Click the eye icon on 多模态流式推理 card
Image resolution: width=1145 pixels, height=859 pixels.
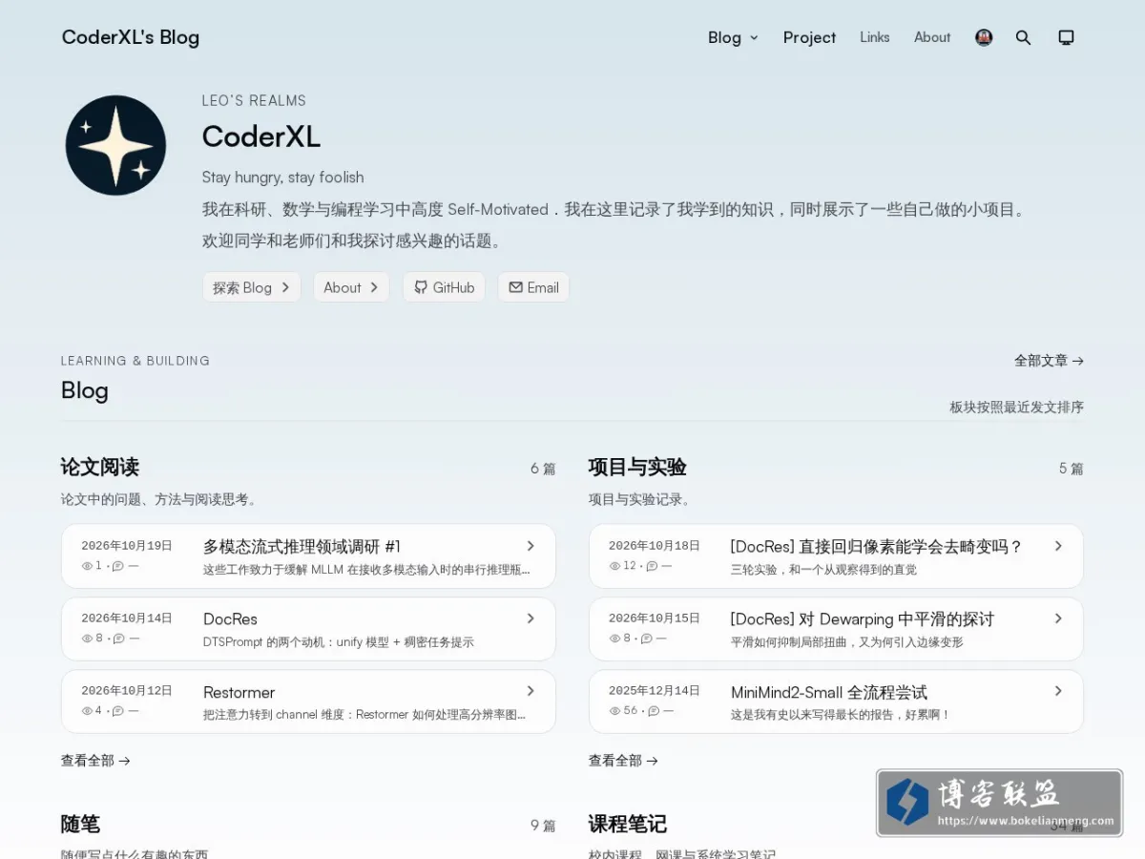[x=87, y=566]
